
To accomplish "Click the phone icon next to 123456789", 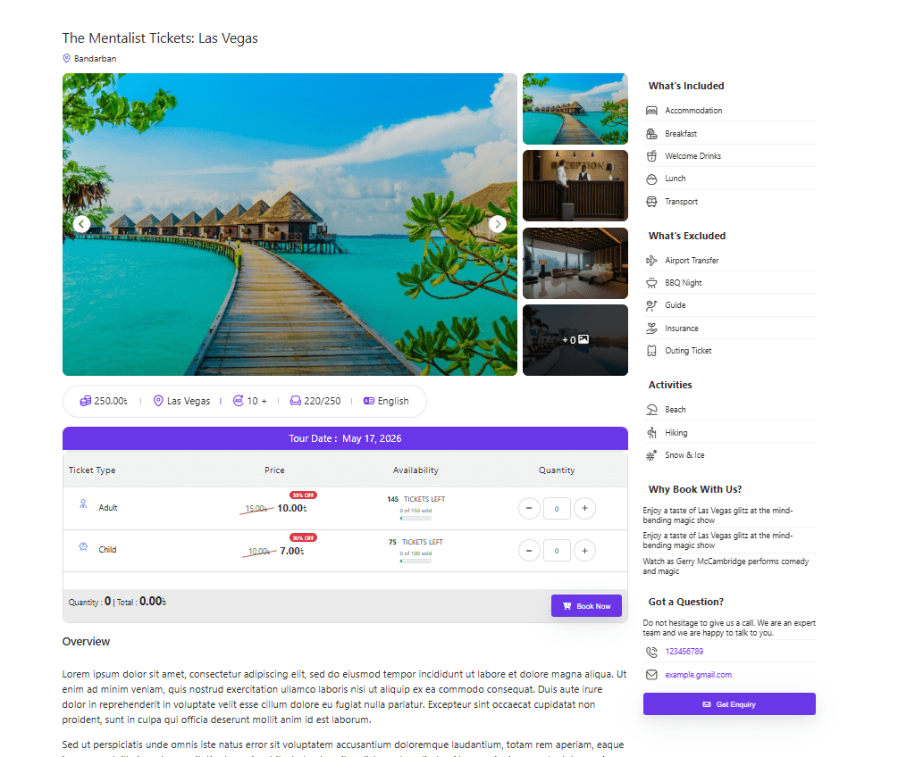I will point(651,652).
